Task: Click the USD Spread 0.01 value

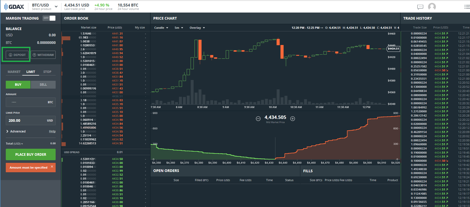Action: click(120, 152)
